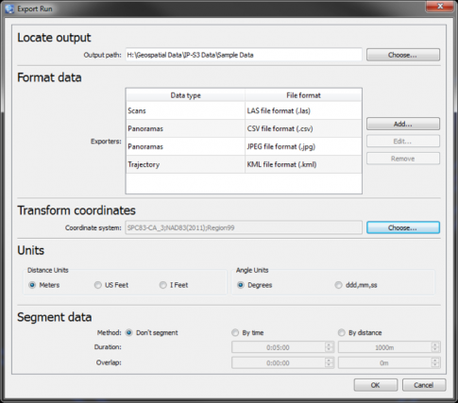Image resolution: width=458 pixels, height=403 pixels.
Task: Click OK to confirm export
Action: tap(376, 385)
